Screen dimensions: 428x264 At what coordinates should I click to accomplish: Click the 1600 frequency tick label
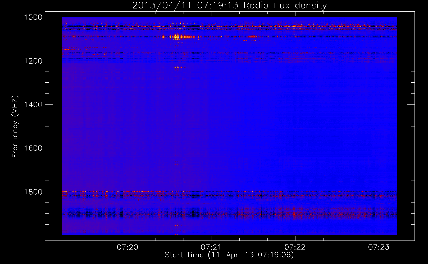pos(33,148)
